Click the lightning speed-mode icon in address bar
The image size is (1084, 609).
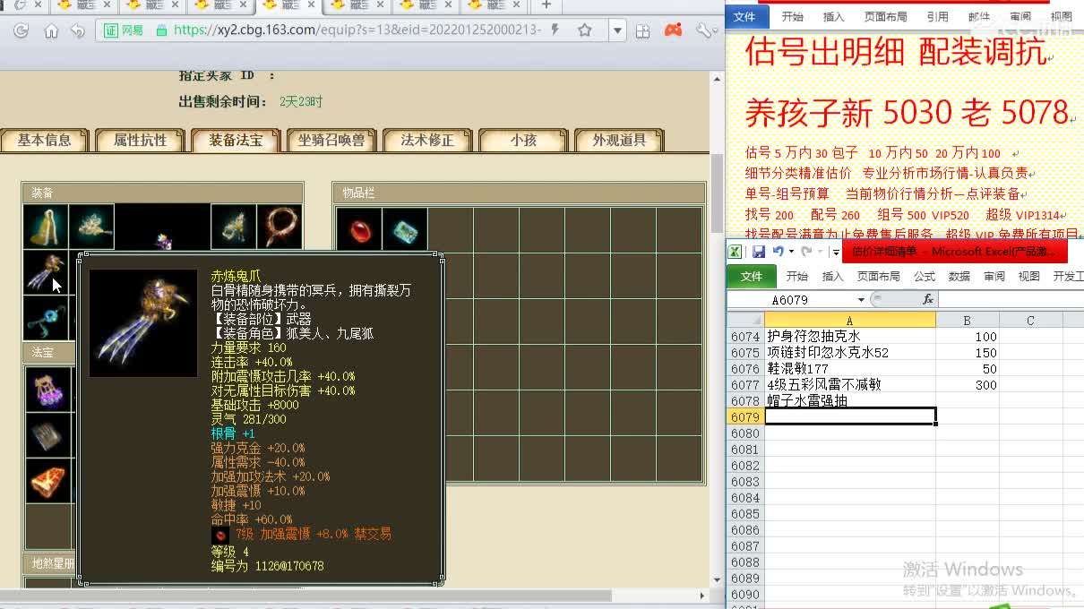[x=555, y=30]
